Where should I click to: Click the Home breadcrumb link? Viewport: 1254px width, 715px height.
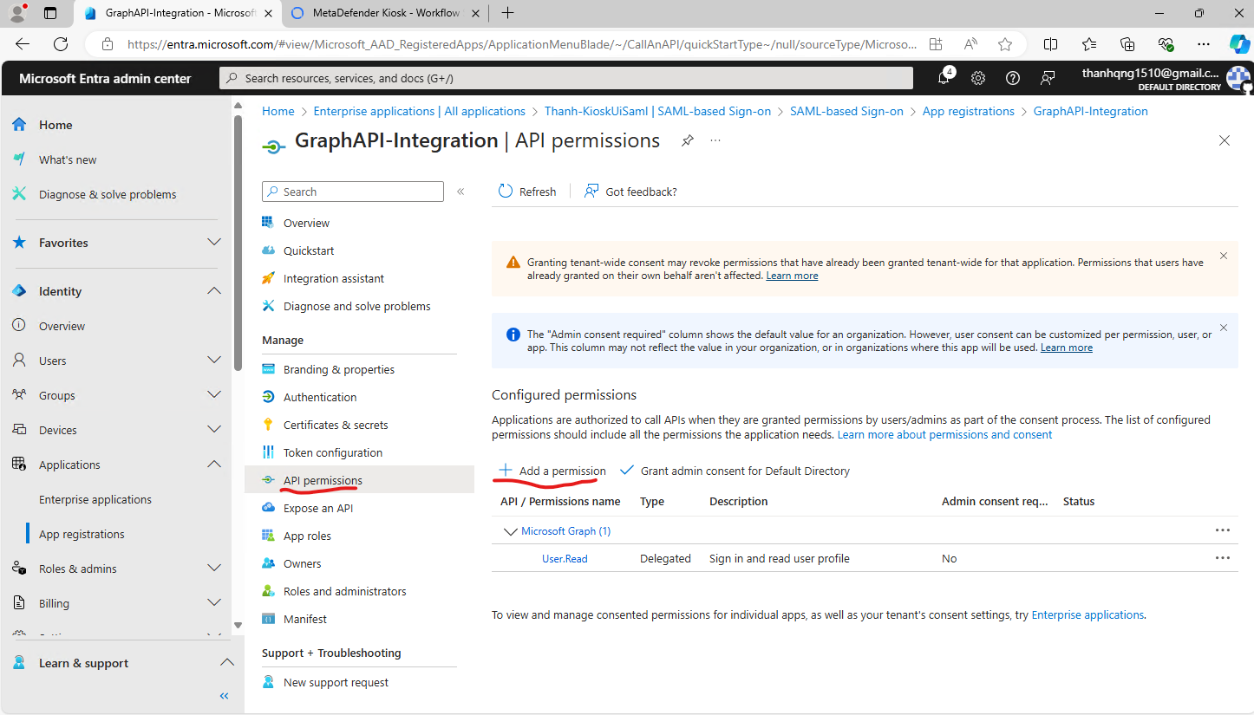278,111
